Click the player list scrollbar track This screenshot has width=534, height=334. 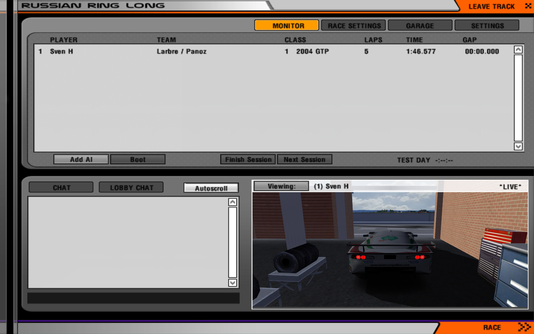pos(518,98)
